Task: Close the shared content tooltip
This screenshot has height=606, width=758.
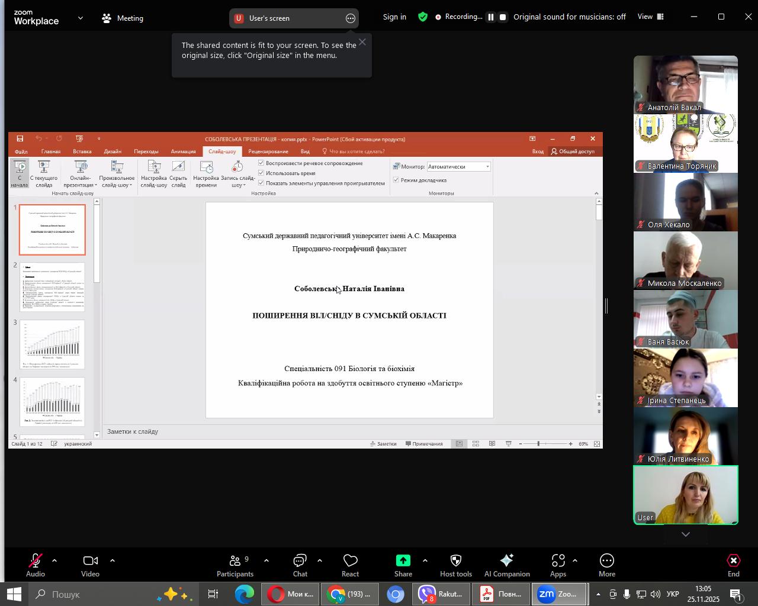Action: click(x=362, y=42)
